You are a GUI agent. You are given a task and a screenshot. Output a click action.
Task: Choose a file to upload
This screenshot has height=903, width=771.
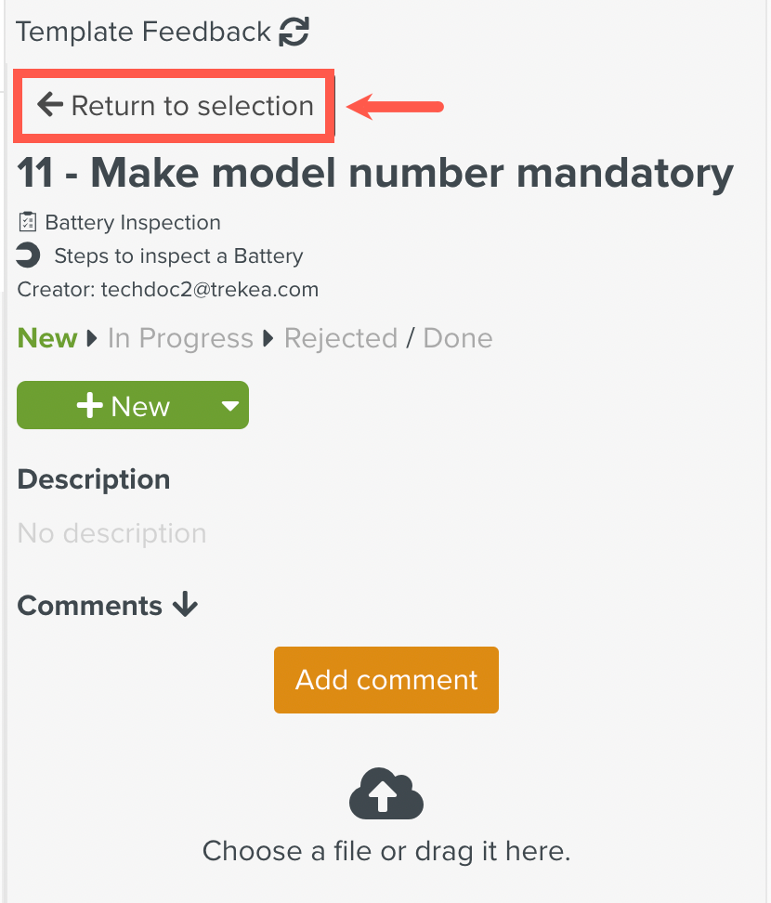[386, 851]
